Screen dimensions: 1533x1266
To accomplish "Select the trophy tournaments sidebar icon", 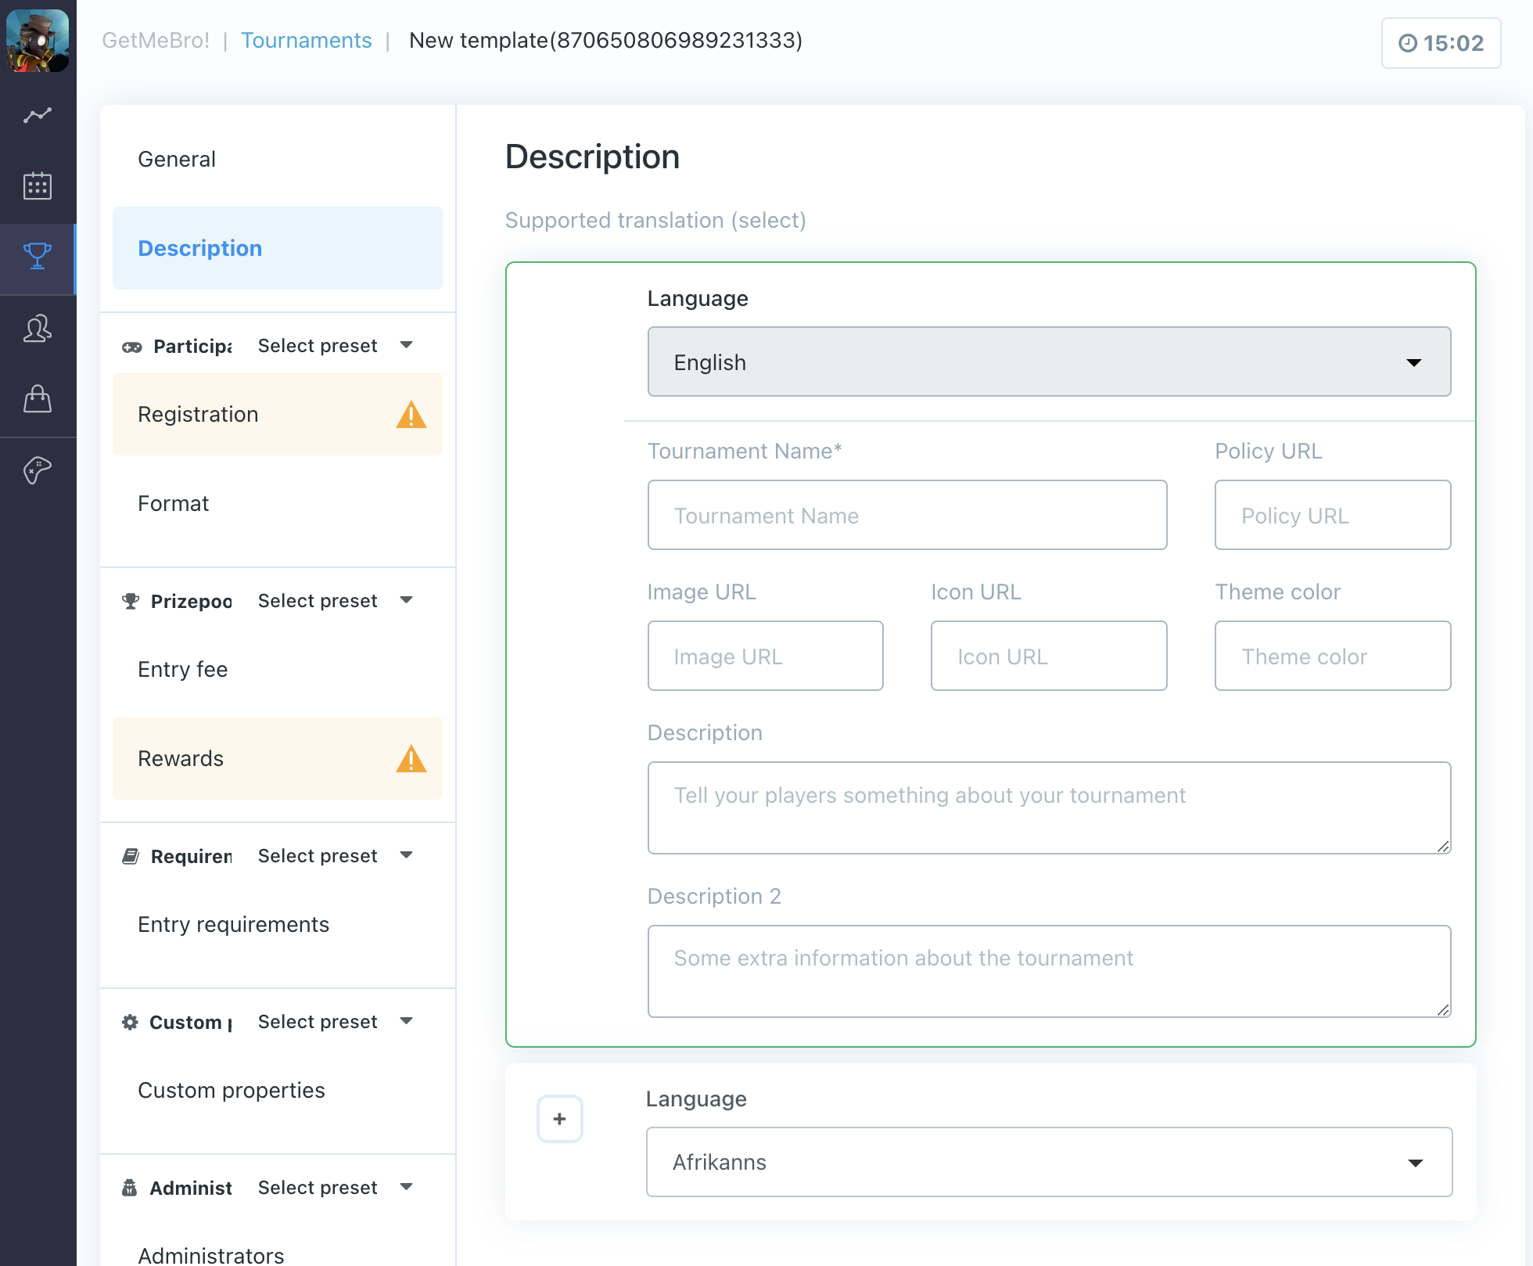I will [37, 257].
